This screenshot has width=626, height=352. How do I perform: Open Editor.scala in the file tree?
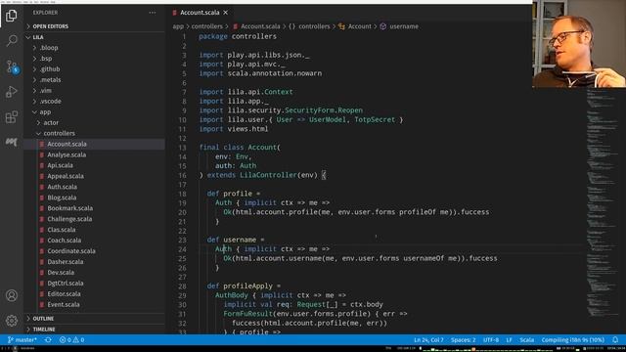coord(94,294)
